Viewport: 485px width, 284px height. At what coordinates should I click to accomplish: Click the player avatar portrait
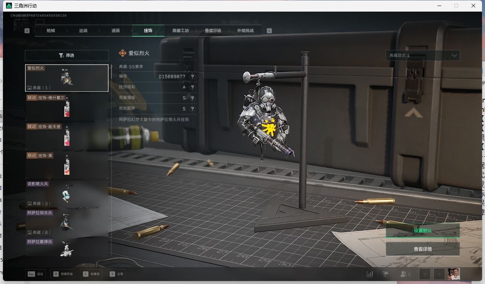[x=454, y=274]
